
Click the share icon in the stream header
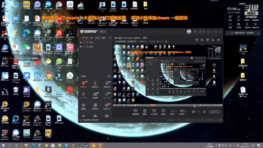tap(218, 40)
